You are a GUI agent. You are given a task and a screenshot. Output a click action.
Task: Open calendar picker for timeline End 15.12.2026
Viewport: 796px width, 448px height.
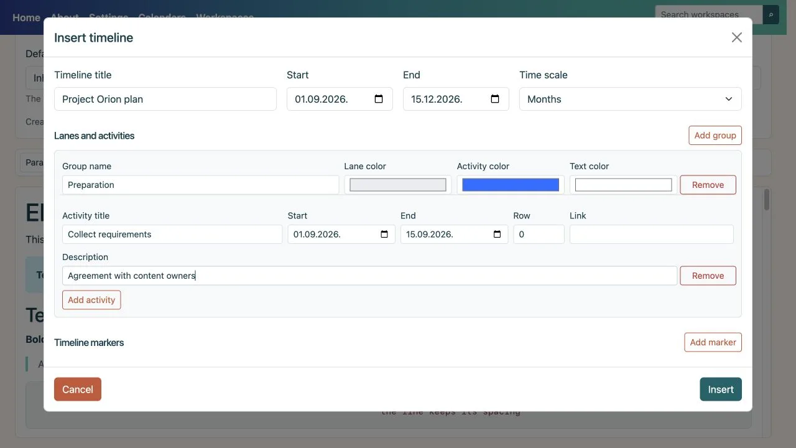pyautogui.click(x=495, y=99)
